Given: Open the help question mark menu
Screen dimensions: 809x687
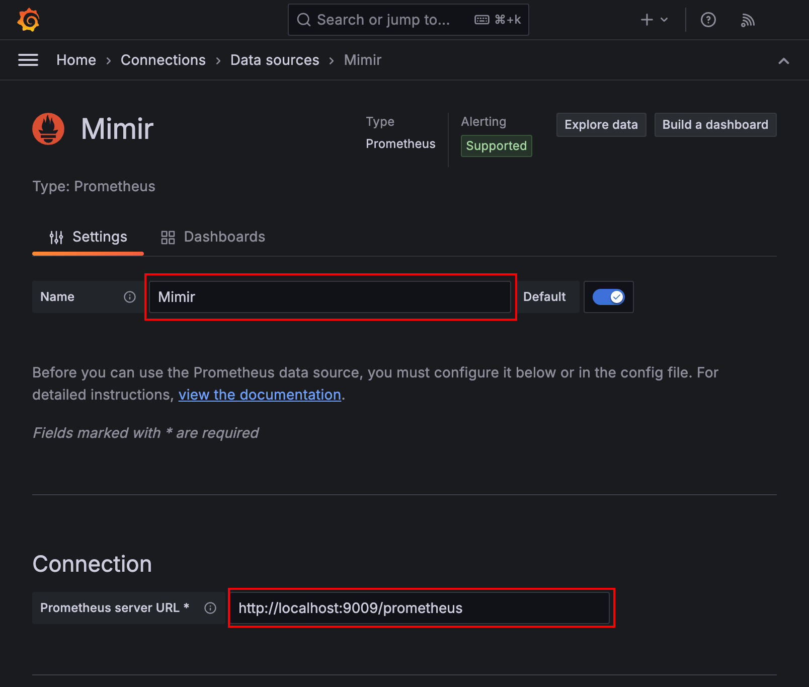Looking at the screenshot, I should (708, 20).
